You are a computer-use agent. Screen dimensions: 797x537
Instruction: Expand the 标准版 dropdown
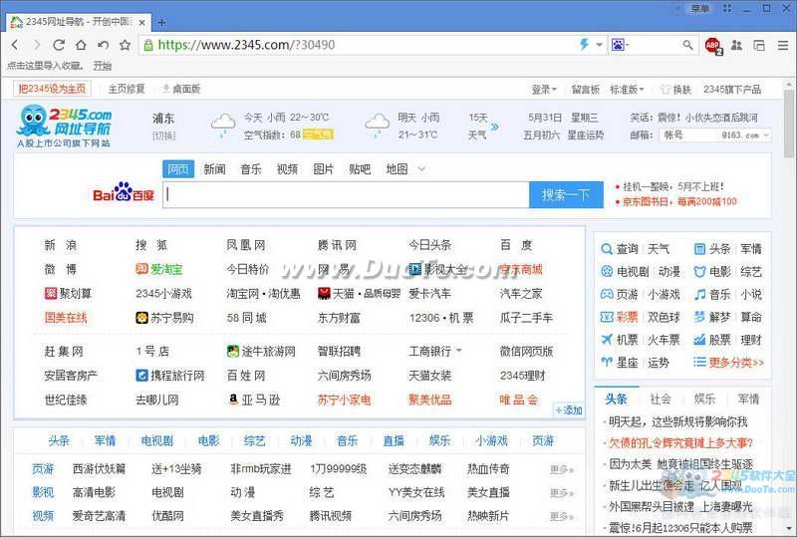click(627, 90)
